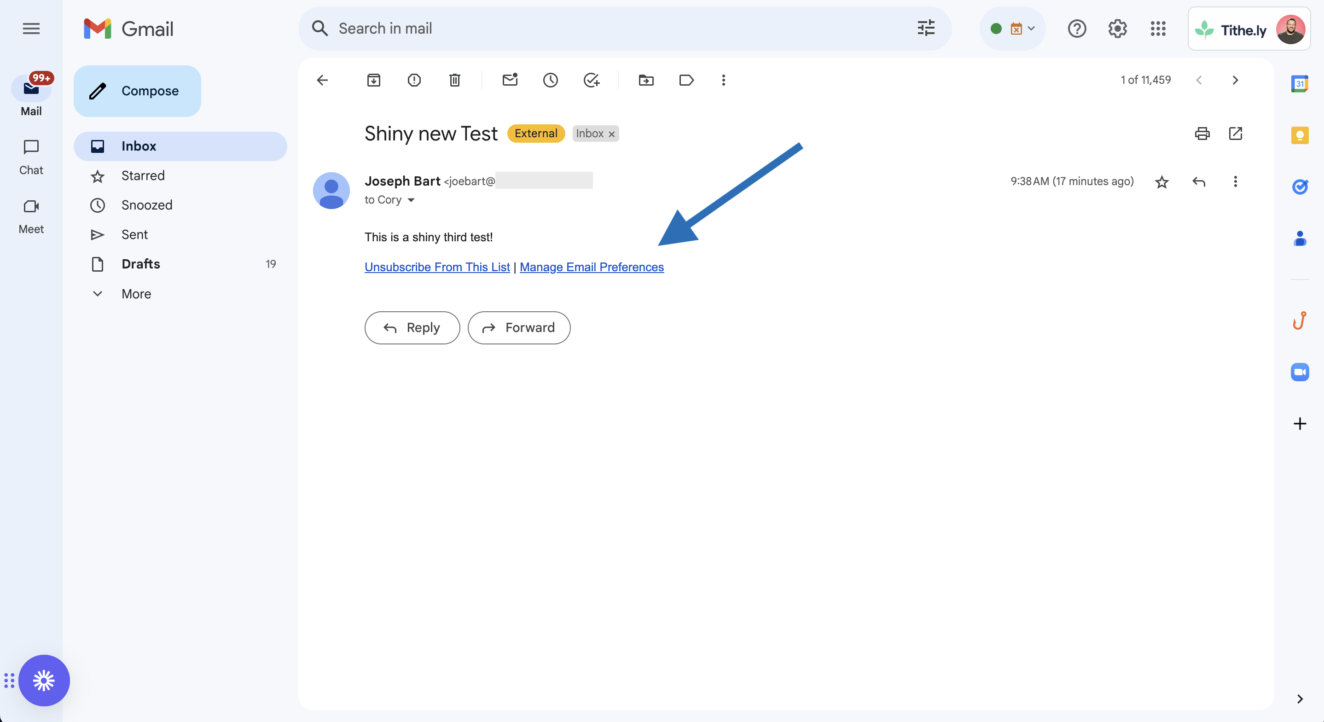Open Google Keep side panel
The width and height of the screenshot is (1324, 722).
pyautogui.click(x=1300, y=135)
